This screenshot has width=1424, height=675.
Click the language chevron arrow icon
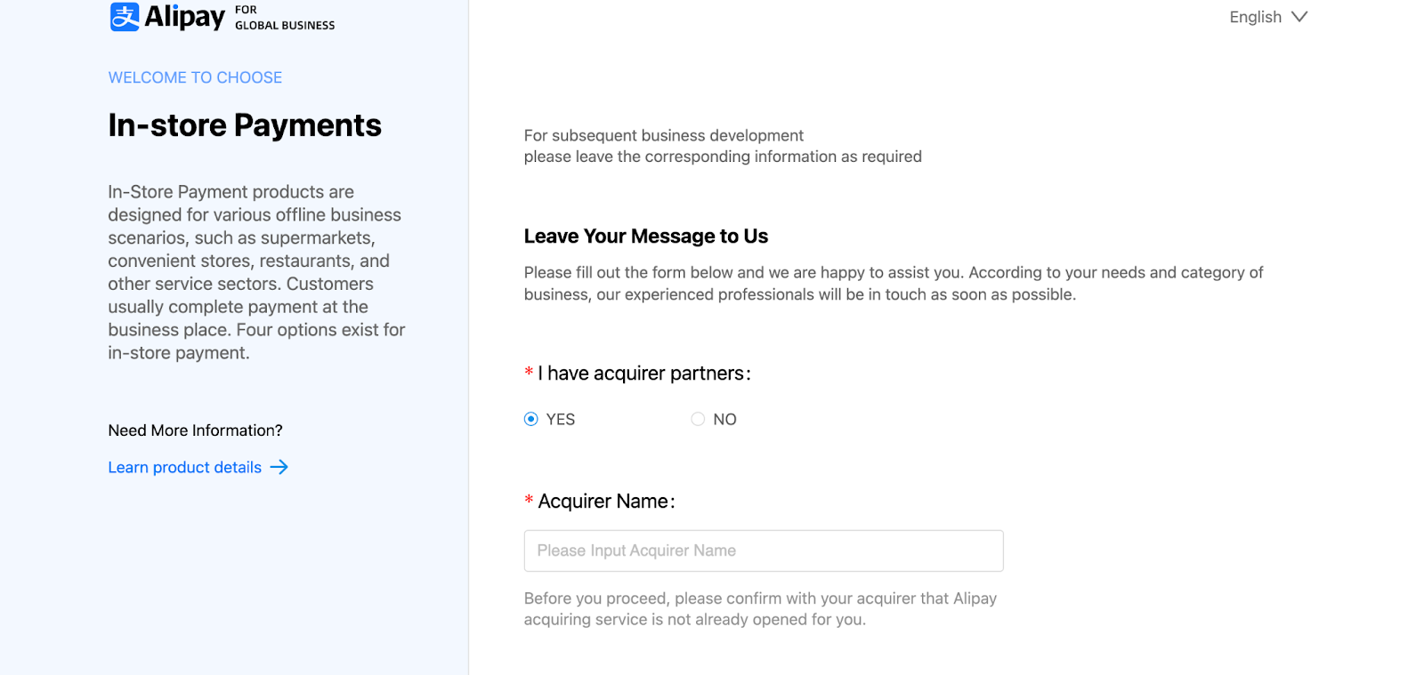click(1299, 17)
